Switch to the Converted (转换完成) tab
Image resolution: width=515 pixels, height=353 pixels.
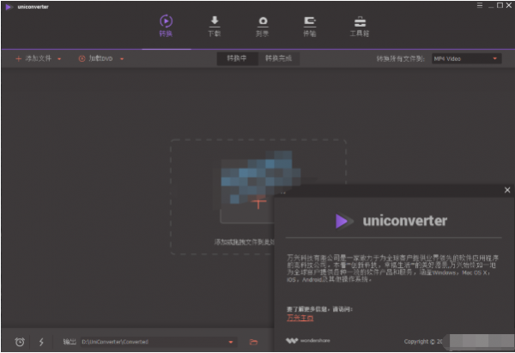[x=278, y=58]
